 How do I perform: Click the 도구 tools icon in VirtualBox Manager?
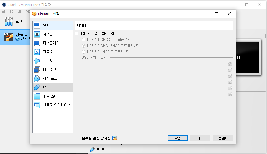pyautogui.click(x=9, y=21)
